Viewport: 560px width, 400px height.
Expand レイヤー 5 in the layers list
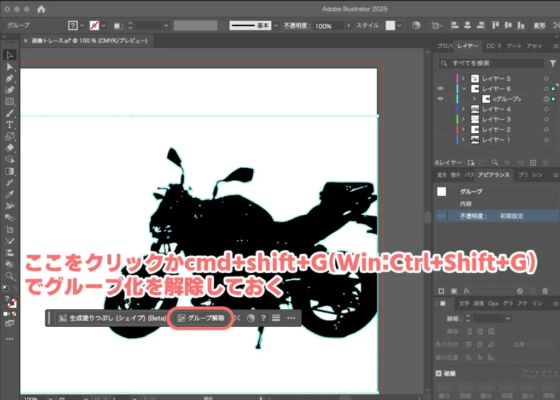(x=463, y=79)
